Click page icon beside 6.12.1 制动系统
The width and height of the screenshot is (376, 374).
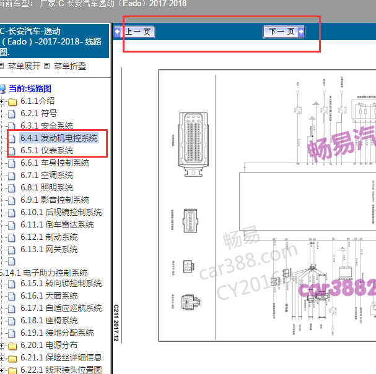tap(12, 238)
